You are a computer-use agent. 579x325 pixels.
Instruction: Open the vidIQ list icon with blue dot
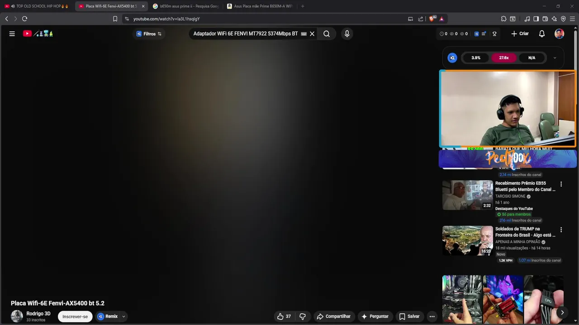484,34
